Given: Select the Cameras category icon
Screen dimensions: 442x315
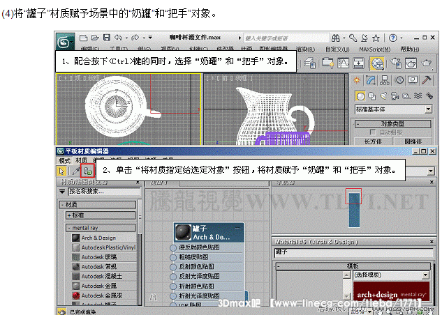Looking at the screenshot, I should (395, 96).
